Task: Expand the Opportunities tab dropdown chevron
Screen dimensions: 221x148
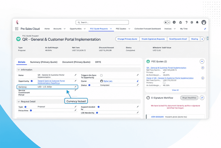Action: point(85,29)
